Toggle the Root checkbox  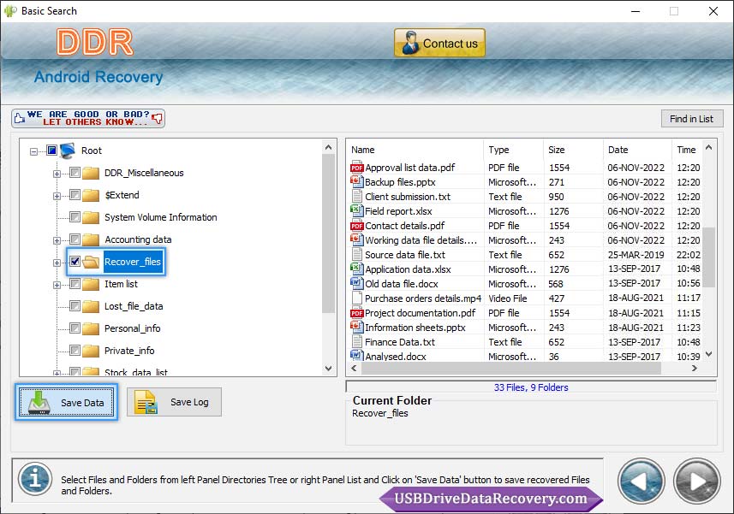(x=51, y=150)
